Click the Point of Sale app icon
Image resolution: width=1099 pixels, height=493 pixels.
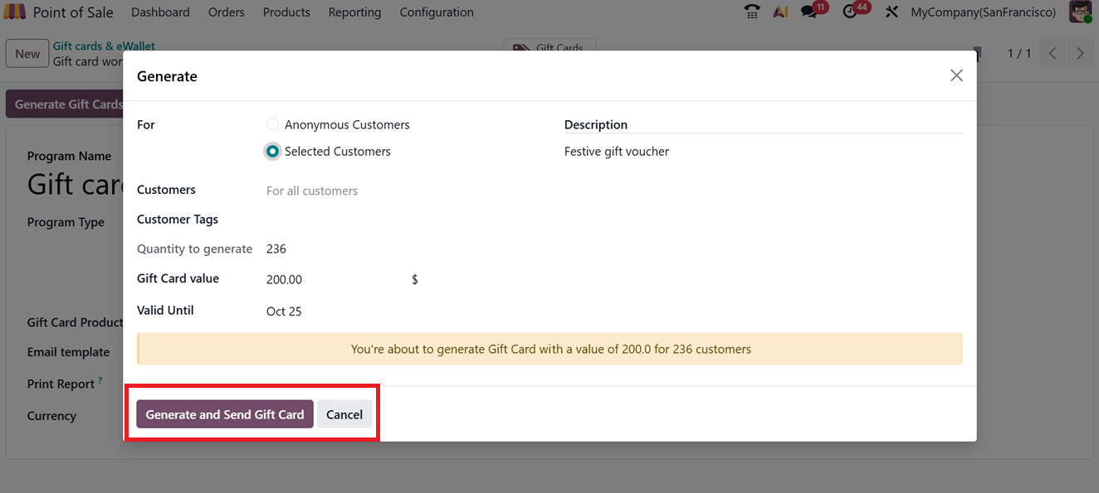(x=15, y=12)
